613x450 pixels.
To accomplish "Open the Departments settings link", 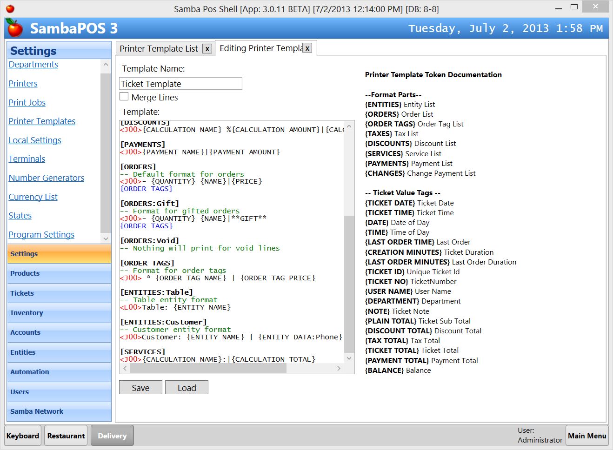I will click(x=33, y=65).
